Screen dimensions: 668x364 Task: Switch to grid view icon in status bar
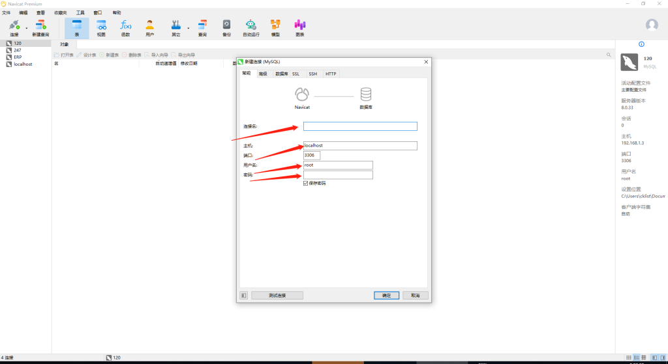629,357
